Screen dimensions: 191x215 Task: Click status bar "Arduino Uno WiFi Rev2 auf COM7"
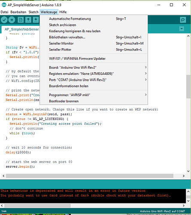pos(162,211)
